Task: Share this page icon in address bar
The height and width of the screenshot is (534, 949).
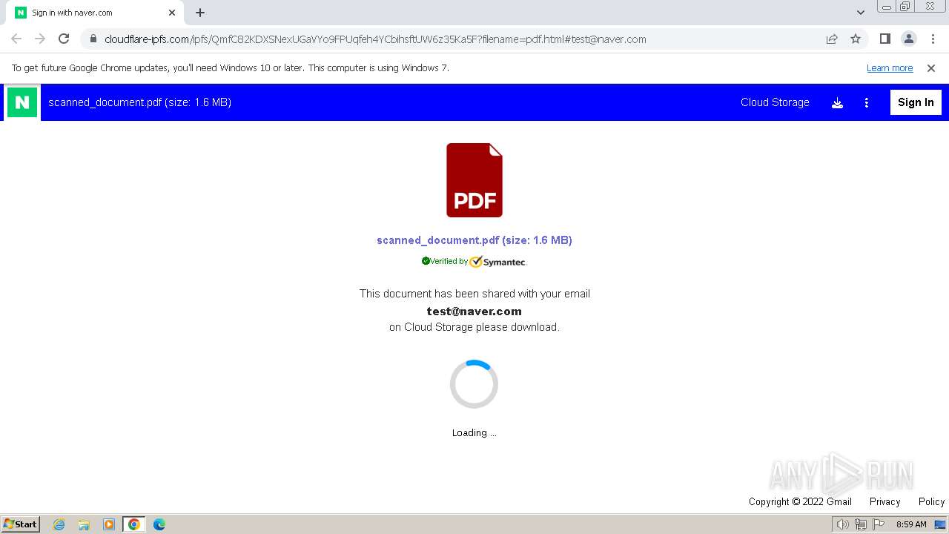Action: click(x=832, y=39)
